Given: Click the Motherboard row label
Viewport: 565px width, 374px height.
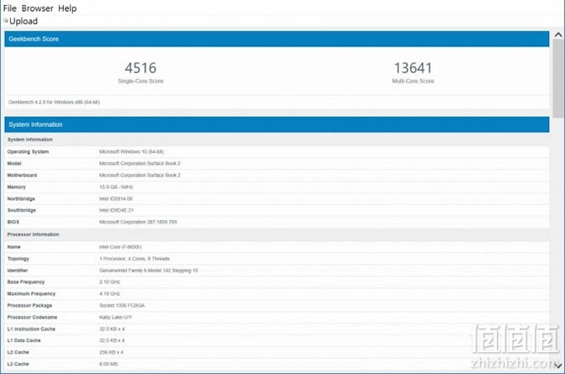Looking at the screenshot, I should pyautogui.click(x=22, y=176).
